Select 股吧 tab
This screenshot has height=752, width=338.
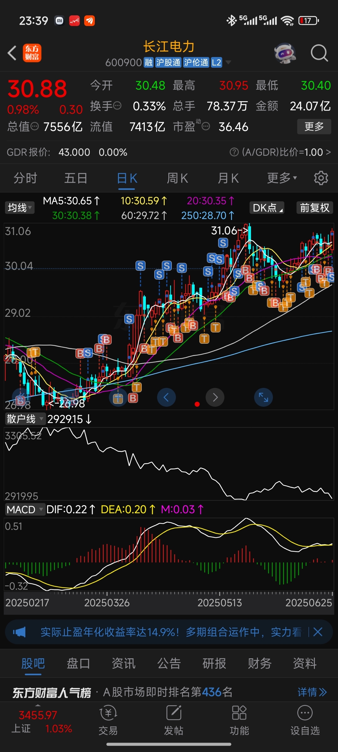point(33,663)
